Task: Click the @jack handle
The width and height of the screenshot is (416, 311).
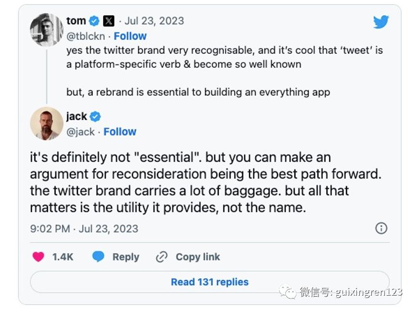Action: [80, 132]
